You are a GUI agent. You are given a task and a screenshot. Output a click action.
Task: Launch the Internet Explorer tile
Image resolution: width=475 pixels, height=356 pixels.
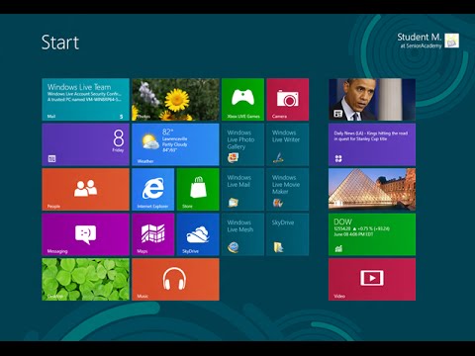(153, 189)
